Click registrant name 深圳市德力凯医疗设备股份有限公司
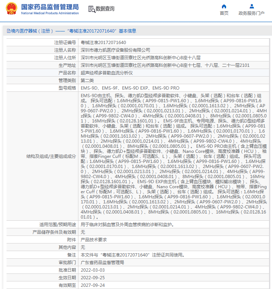This screenshot has height=289, width=272. [115, 50]
